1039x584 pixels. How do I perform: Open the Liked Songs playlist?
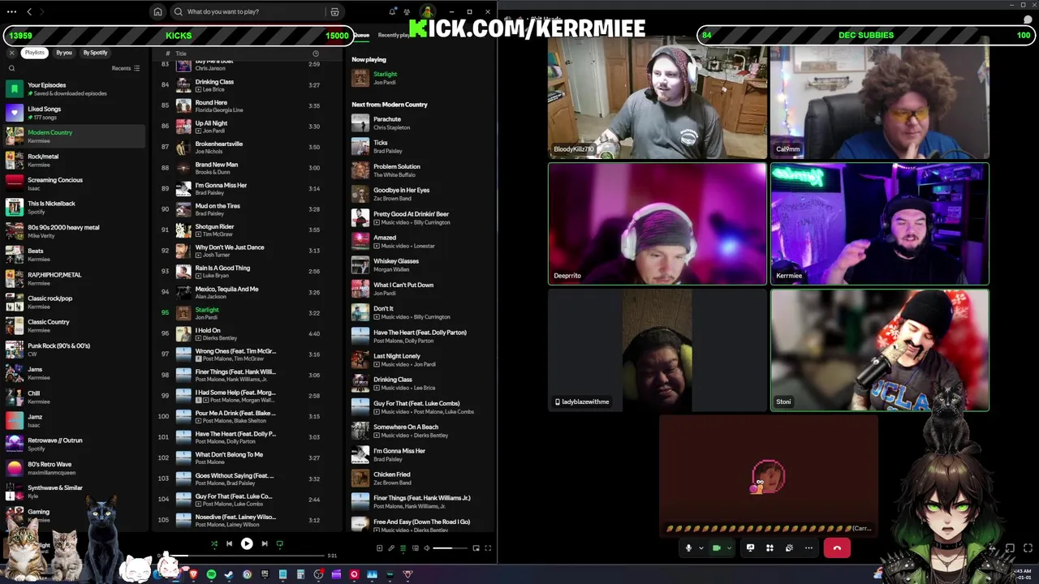(75, 113)
